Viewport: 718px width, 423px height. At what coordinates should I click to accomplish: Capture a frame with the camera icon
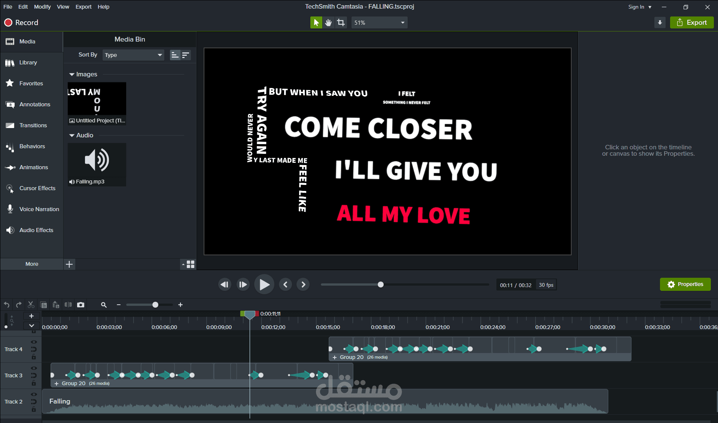[80, 305]
